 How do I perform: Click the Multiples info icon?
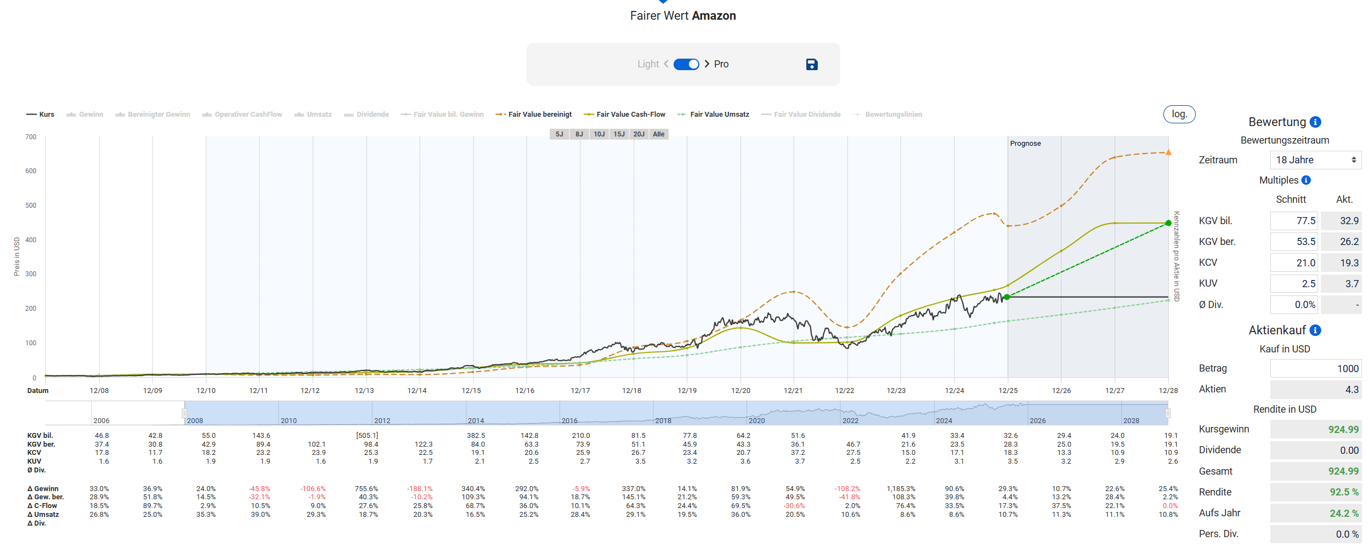[x=1306, y=180]
